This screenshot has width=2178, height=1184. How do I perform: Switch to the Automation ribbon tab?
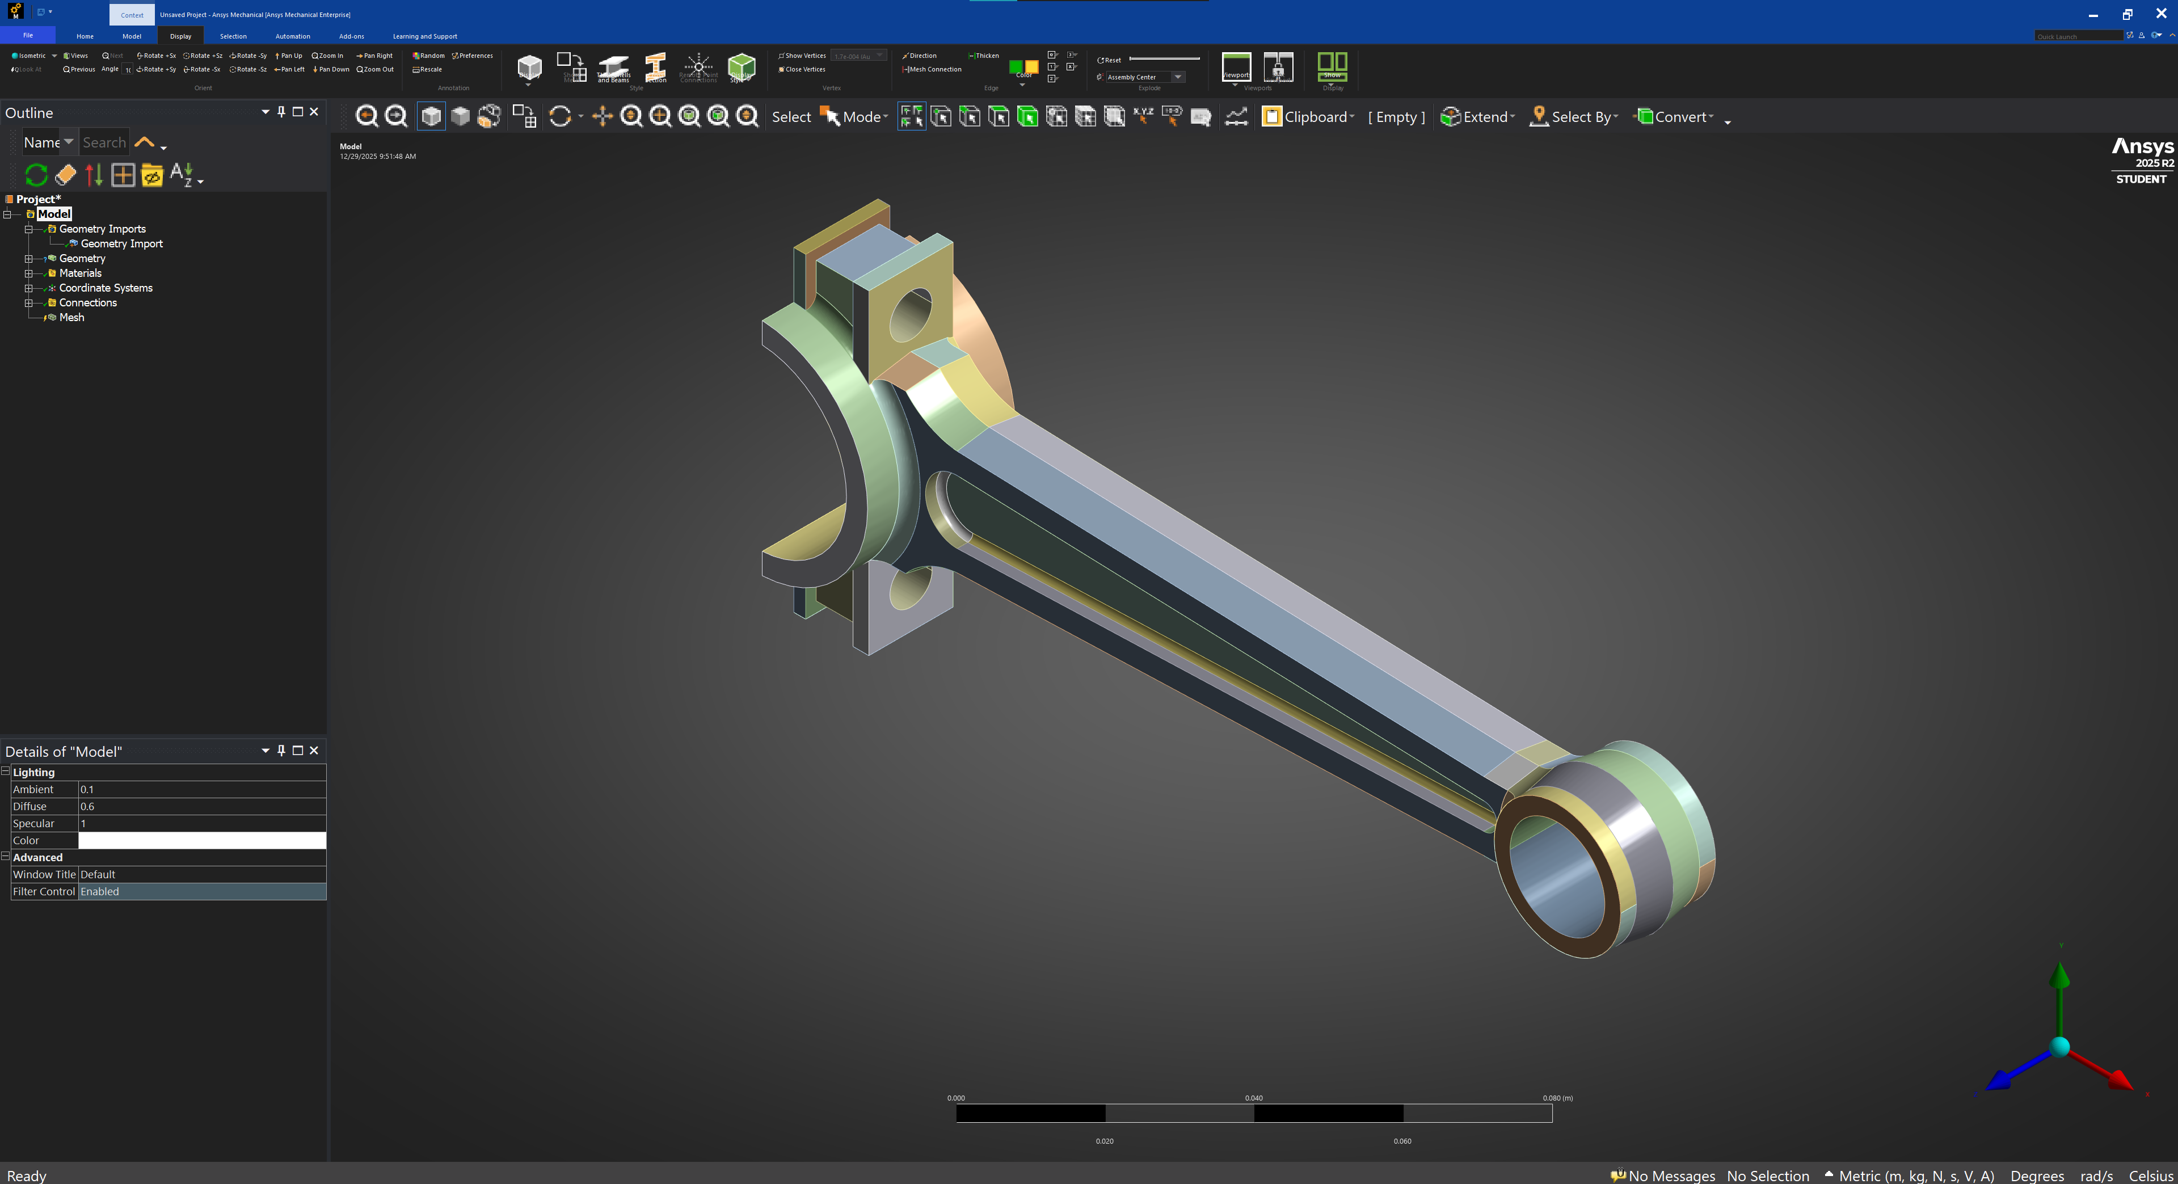(x=293, y=36)
